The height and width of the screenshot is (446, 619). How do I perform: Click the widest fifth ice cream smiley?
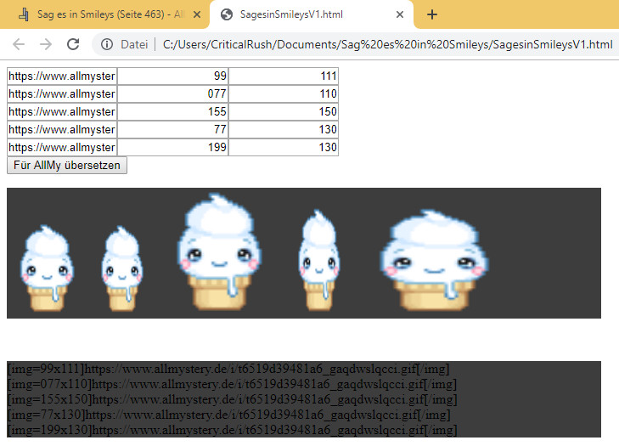[434, 260]
